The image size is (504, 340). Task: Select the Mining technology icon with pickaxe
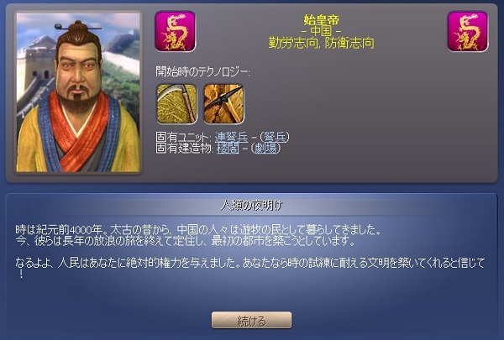pos(223,104)
